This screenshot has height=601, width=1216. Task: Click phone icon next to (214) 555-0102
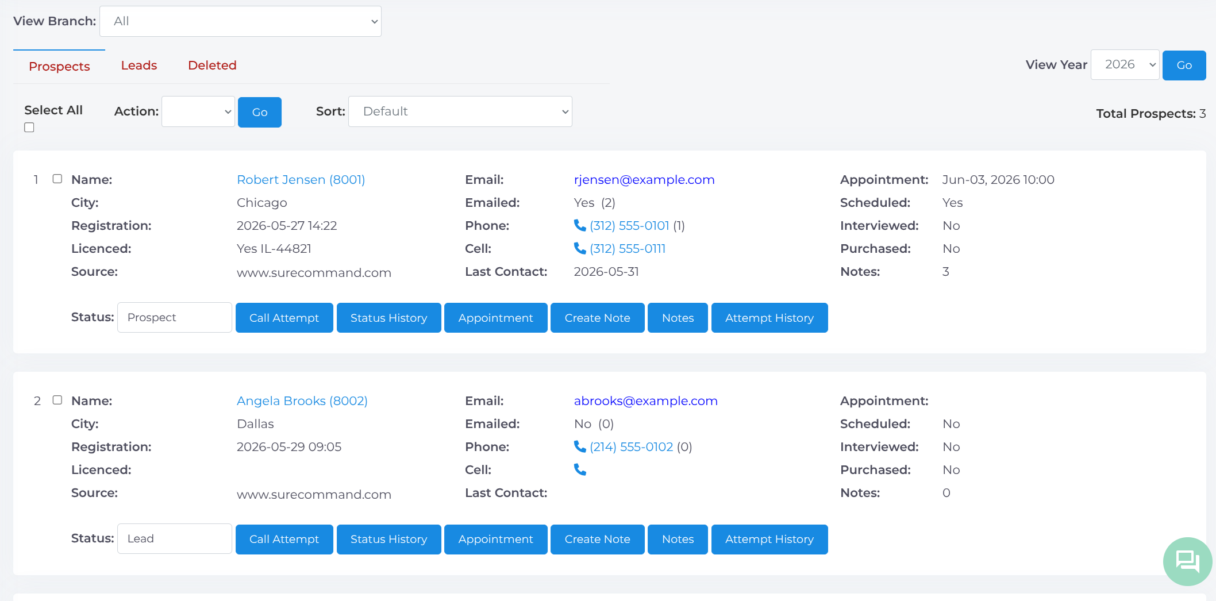click(580, 446)
